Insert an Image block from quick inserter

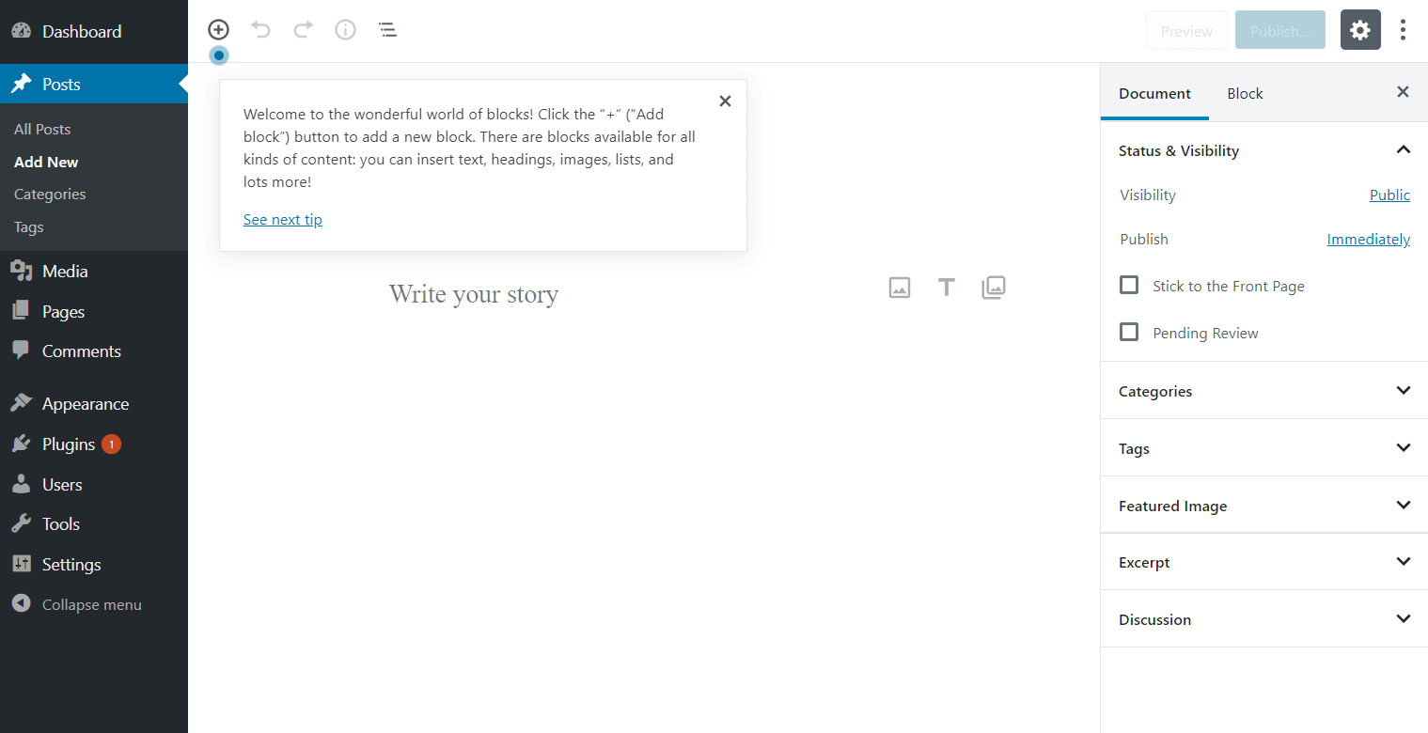pos(900,288)
